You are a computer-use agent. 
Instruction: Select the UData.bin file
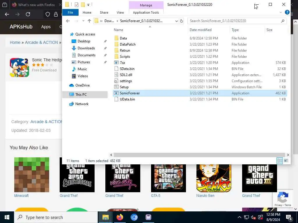[127, 99]
